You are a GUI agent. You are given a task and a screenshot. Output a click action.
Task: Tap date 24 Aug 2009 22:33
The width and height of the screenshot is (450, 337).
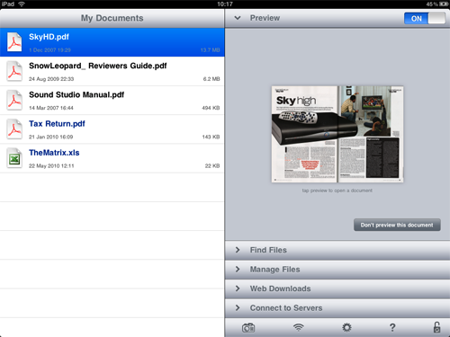tap(51, 79)
